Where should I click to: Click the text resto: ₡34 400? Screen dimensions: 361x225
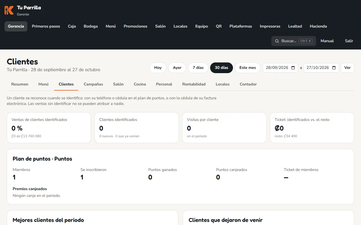click(286, 136)
